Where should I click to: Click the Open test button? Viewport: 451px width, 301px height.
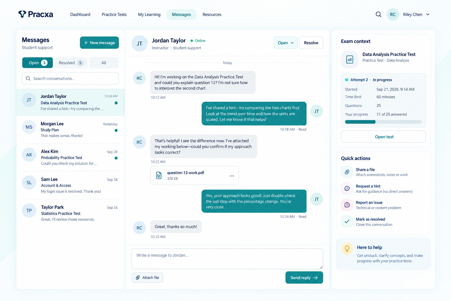383,137
